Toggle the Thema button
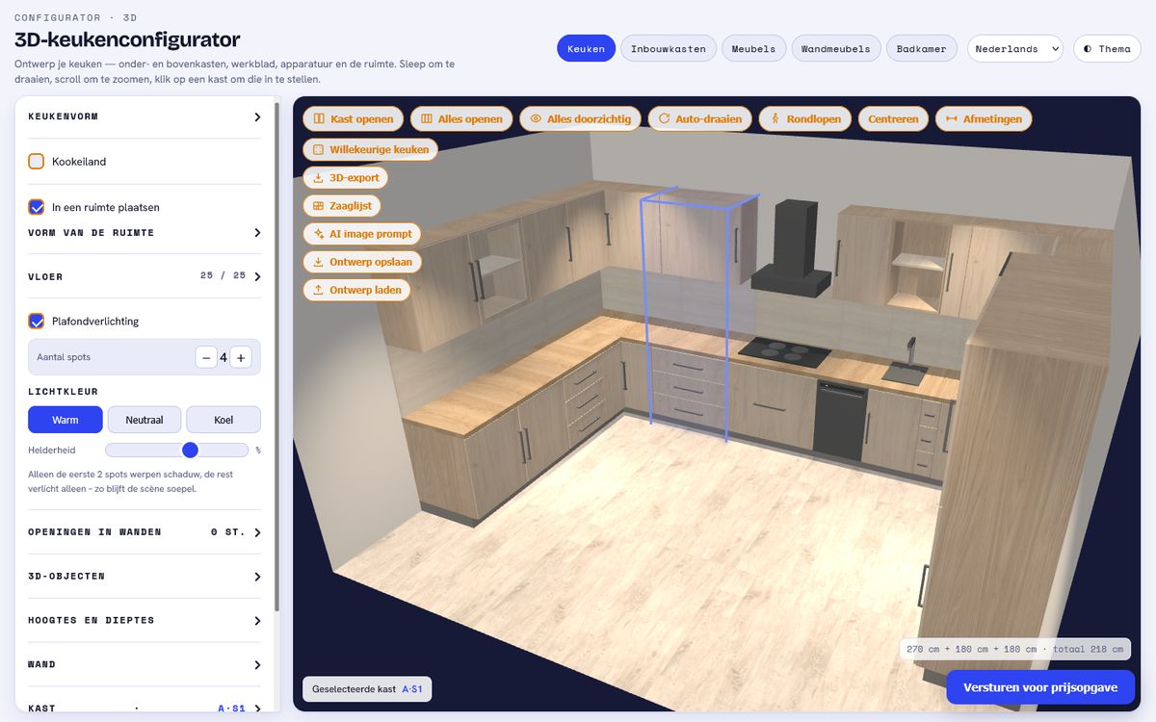Image resolution: width=1156 pixels, height=722 pixels. (x=1107, y=48)
